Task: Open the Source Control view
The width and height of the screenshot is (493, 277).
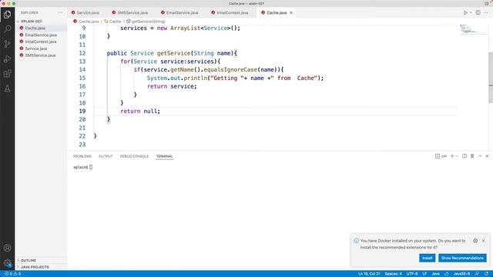Action: 7,44
